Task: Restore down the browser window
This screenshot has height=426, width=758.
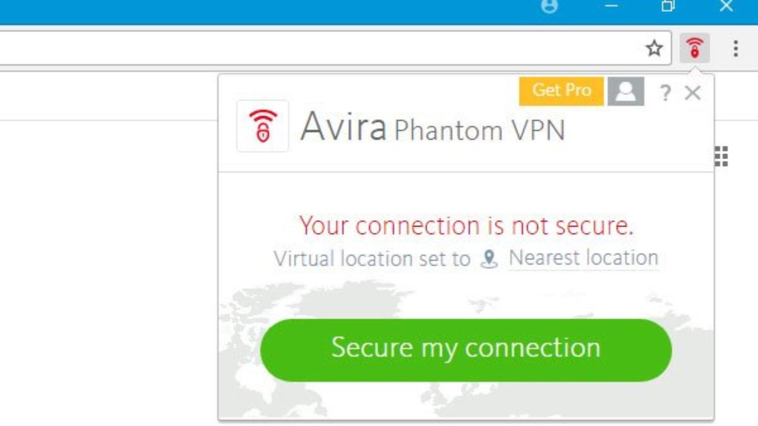Action: (x=668, y=6)
